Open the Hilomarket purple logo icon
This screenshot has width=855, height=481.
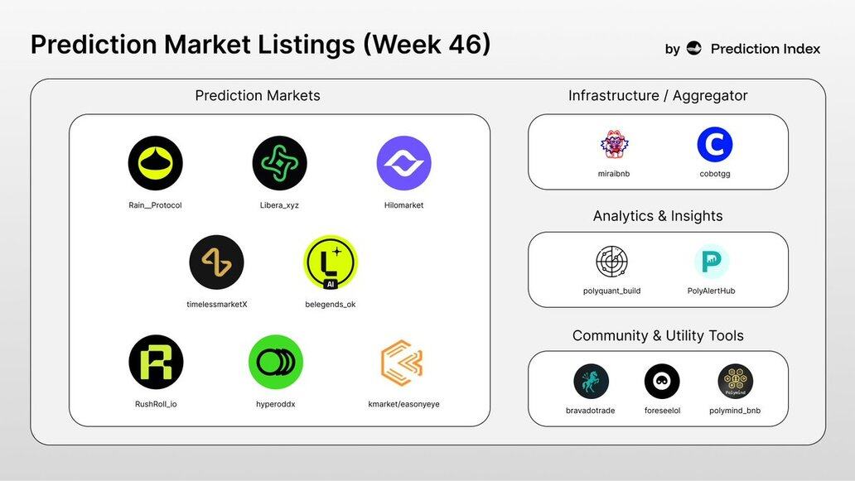(x=403, y=163)
